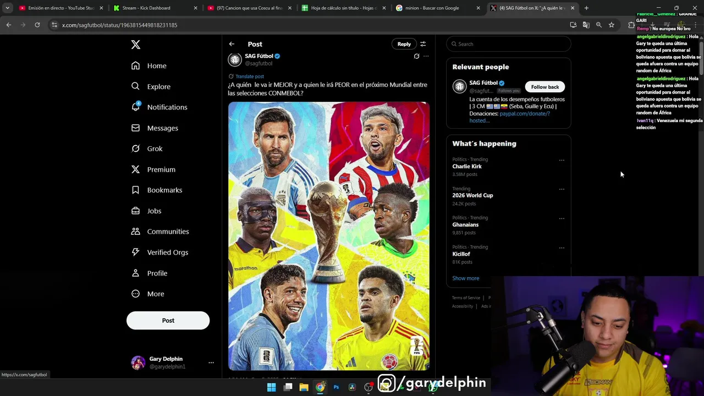Open Windows Start menu
704x396 pixels.
[271, 387]
